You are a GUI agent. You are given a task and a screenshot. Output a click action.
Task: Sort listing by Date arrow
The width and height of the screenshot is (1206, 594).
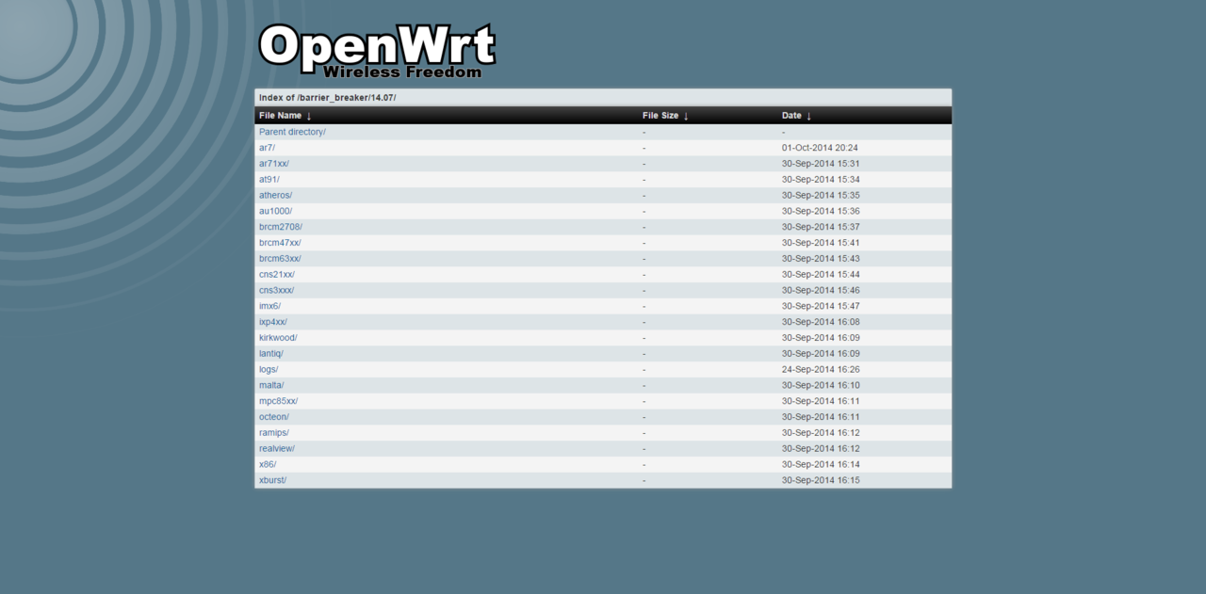(x=808, y=116)
